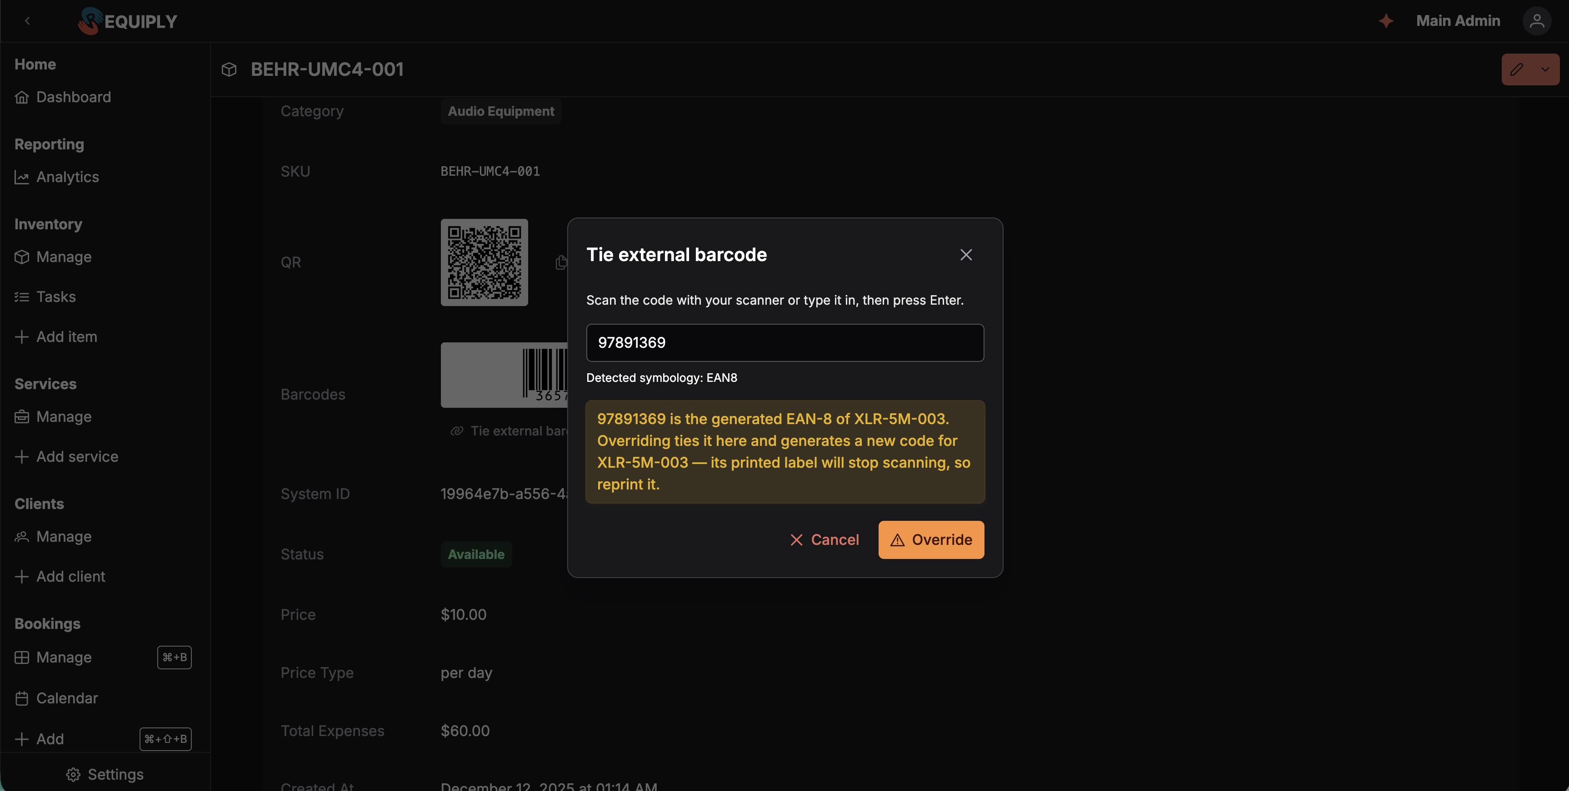Click the Calendar icon in sidebar
1569x791 pixels.
click(x=22, y=698)
